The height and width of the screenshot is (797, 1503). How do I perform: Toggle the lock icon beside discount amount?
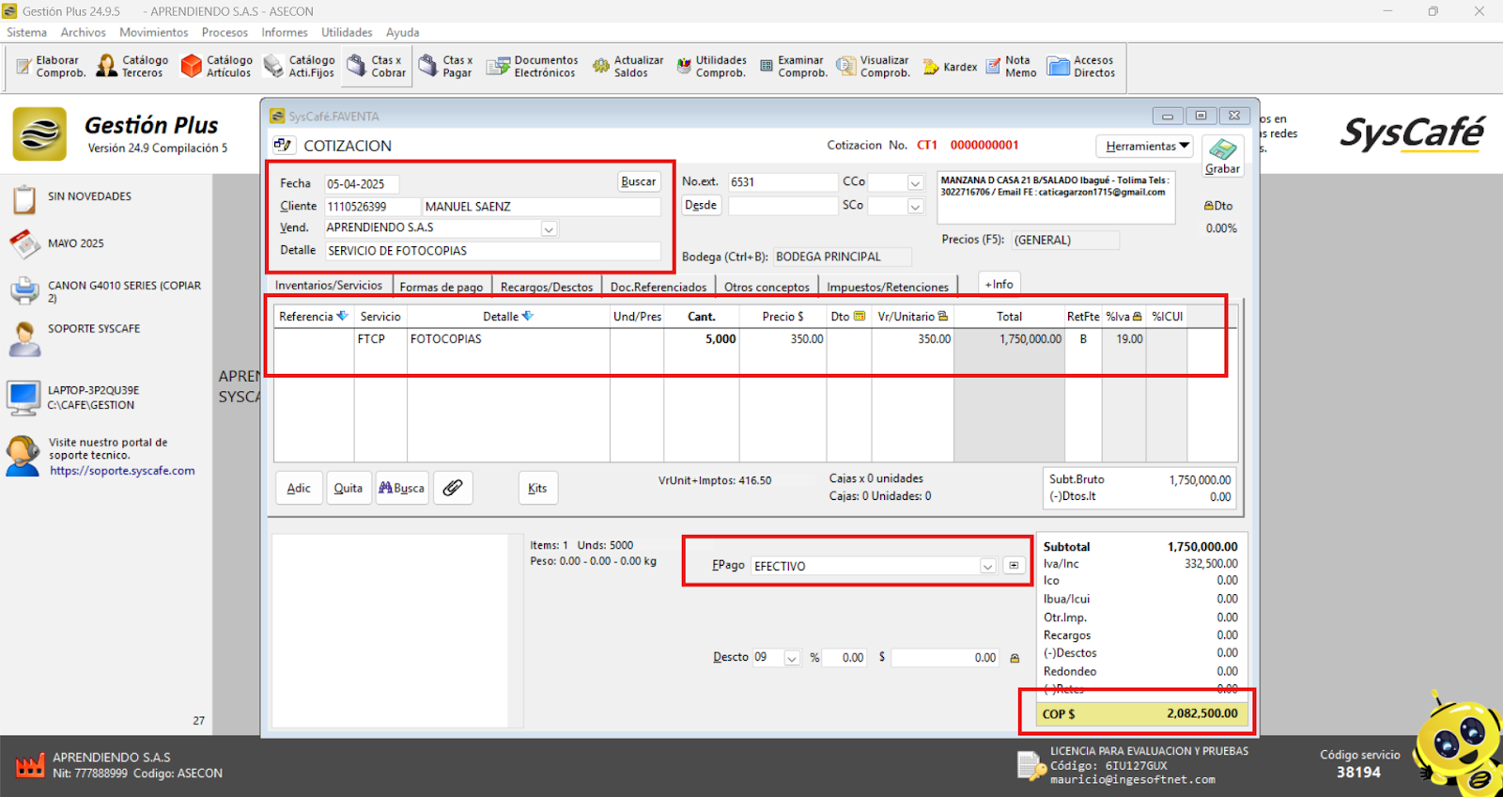(x=1015, y=658)
